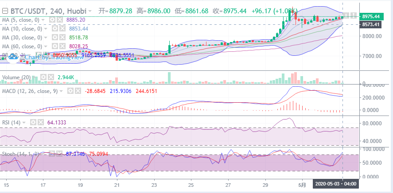Click the MACD axis label 200.0000
393x193 pixels.
(x=372, y=98)
